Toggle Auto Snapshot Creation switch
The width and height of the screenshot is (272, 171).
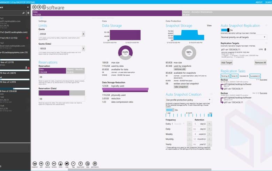click(170, 110)
